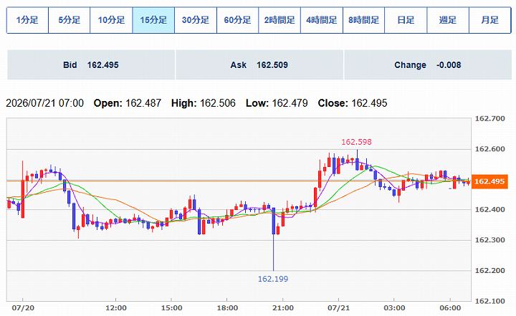Show the daily 日足 chart
Viewport: 516px width, 316px height.
tap(406, 20)
